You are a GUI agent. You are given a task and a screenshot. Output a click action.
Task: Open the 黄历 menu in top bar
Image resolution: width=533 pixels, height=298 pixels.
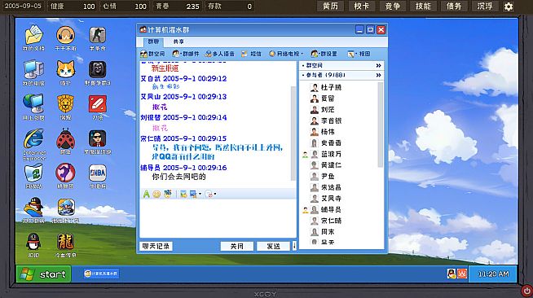click(330, 7)
